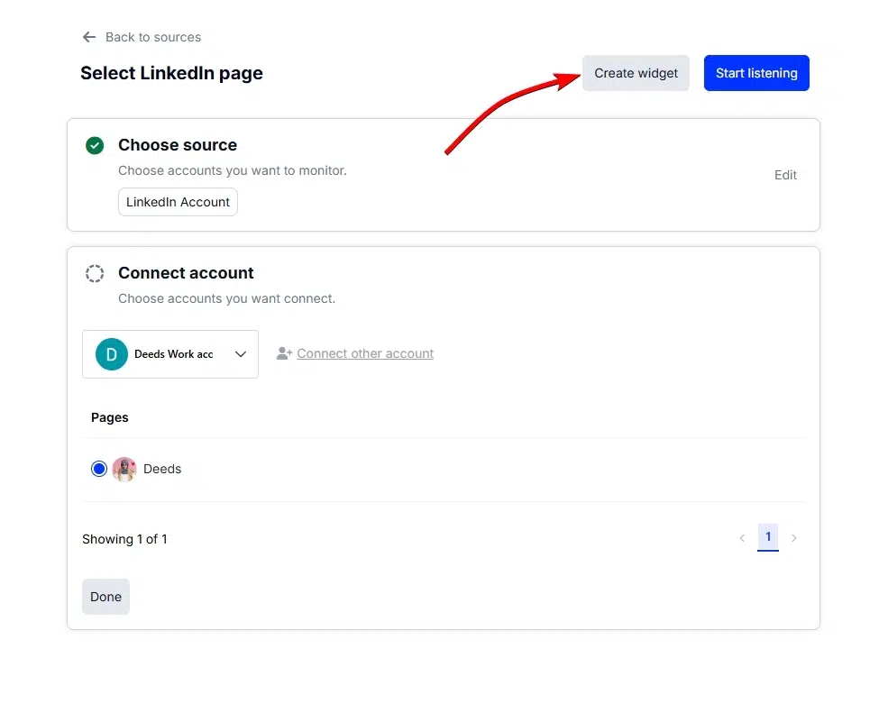879x713 pixels.
Task: Click the Done button
Action: point(105,596)
